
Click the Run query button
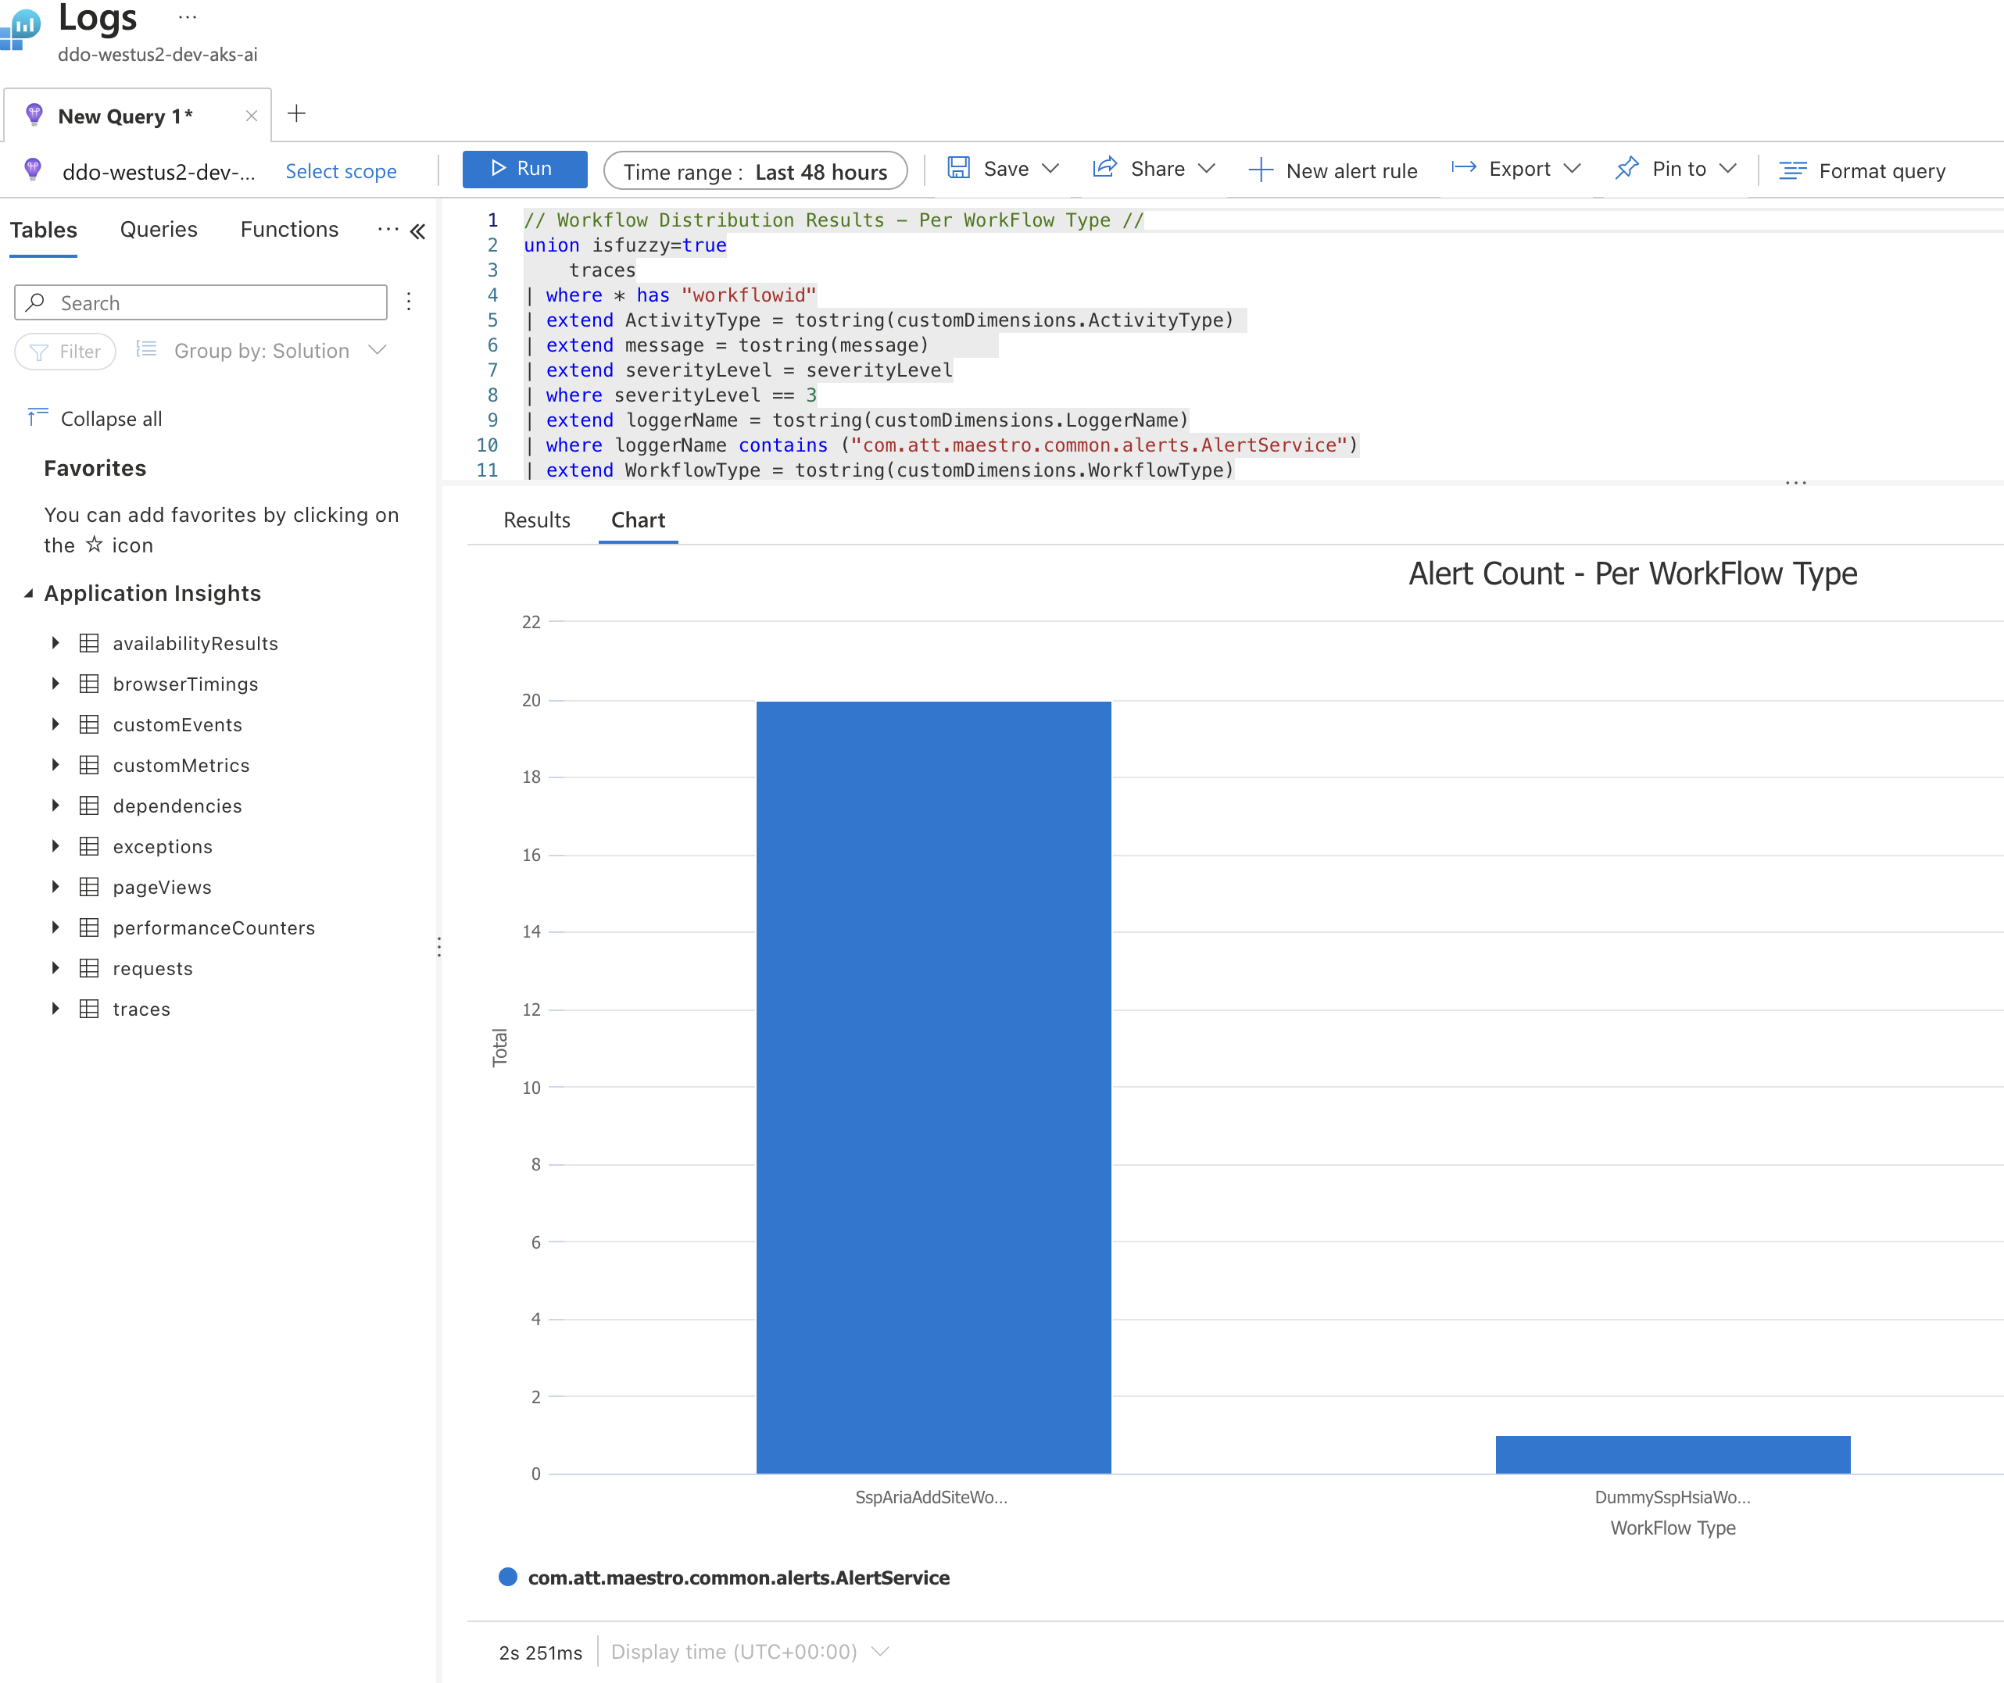tap(524, 169)
